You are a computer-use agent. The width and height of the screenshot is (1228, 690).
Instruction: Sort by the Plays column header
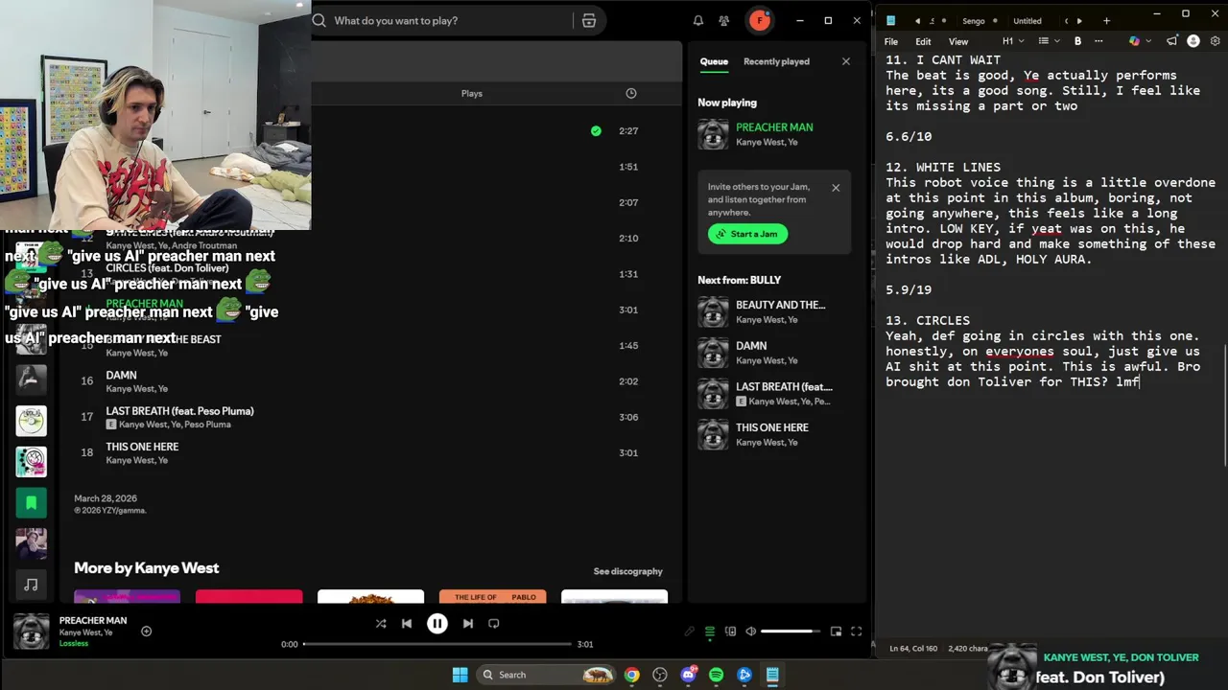tap(471, 93)
